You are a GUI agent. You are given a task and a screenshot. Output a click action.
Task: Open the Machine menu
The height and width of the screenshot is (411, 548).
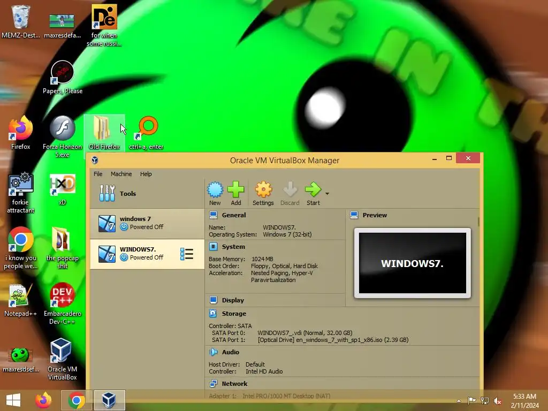121,174
